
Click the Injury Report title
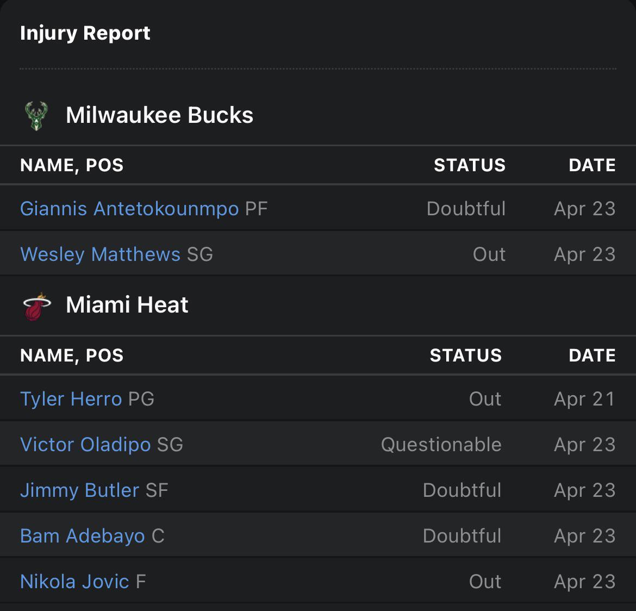[85, 33]
